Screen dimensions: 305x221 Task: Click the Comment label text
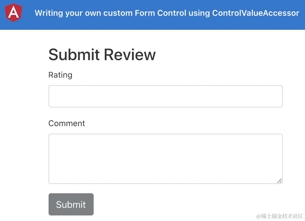click(x=67, y=123)
